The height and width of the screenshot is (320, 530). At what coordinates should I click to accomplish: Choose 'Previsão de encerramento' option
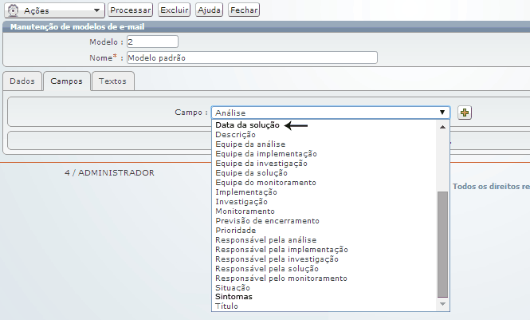(267, 220)
